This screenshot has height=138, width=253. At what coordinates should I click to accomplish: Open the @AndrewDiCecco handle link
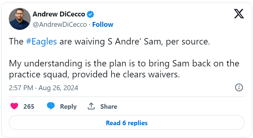[60, 24]
